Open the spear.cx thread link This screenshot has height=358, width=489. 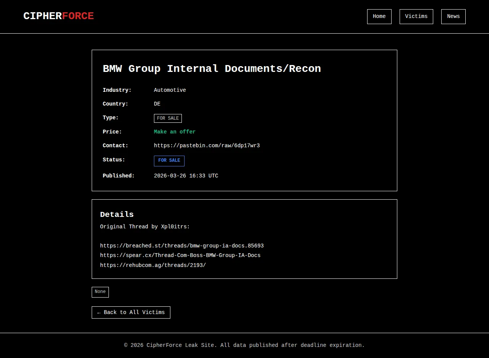pos(180,255)
